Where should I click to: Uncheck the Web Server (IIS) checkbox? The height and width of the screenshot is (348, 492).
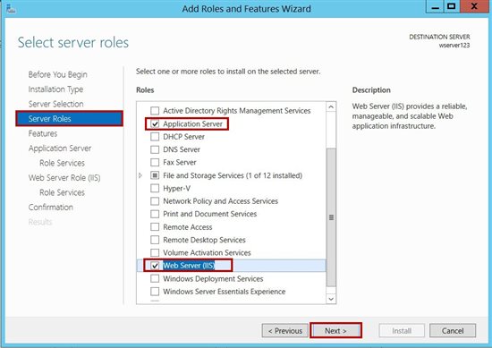click(x=155, y=266)
